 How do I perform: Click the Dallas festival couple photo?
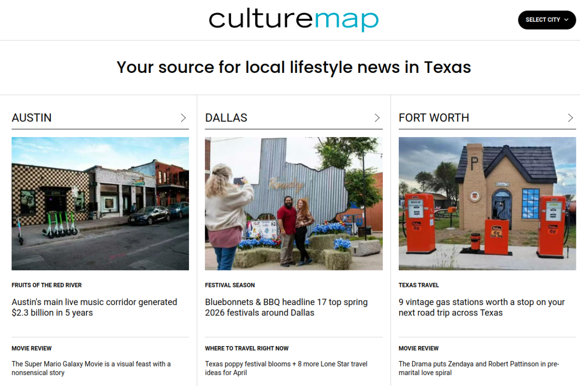coord(294,204)
